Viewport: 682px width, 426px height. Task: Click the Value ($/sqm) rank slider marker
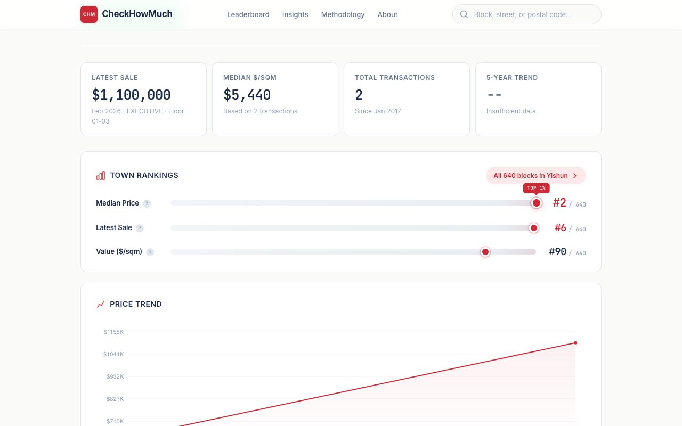point(485,252)
